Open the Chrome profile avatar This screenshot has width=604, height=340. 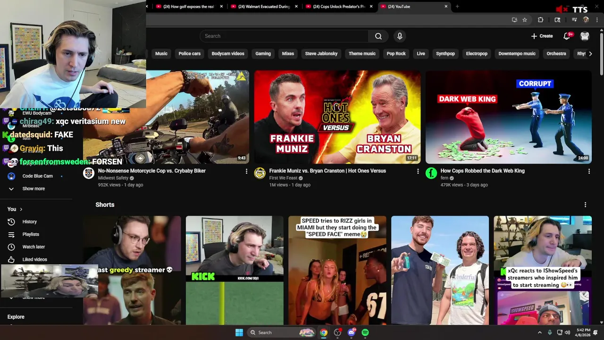click(x=586, y=20)
